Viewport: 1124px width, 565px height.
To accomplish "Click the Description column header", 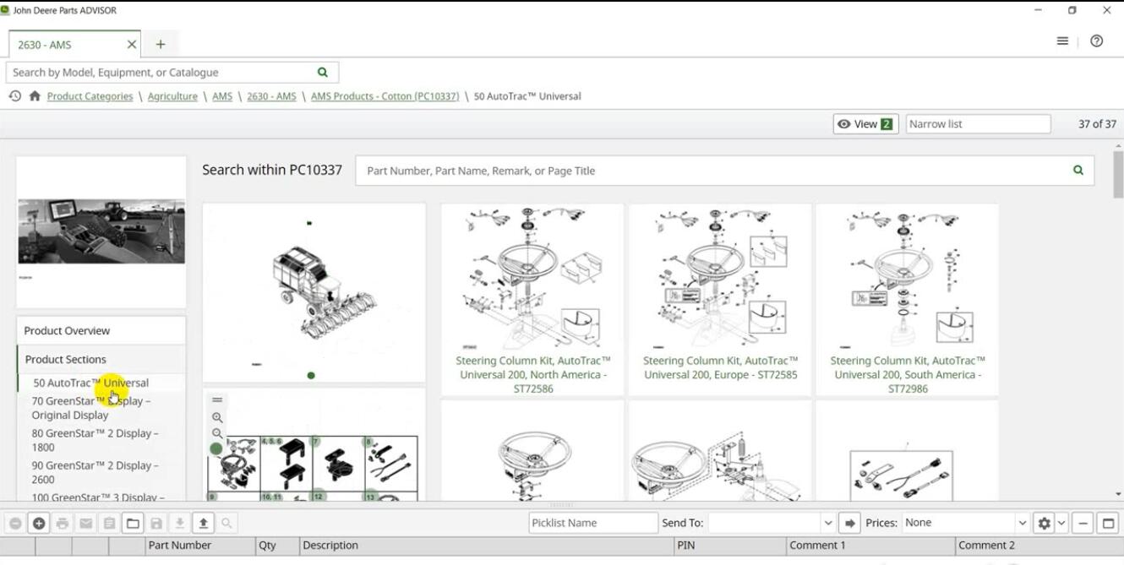I will 487,546.
